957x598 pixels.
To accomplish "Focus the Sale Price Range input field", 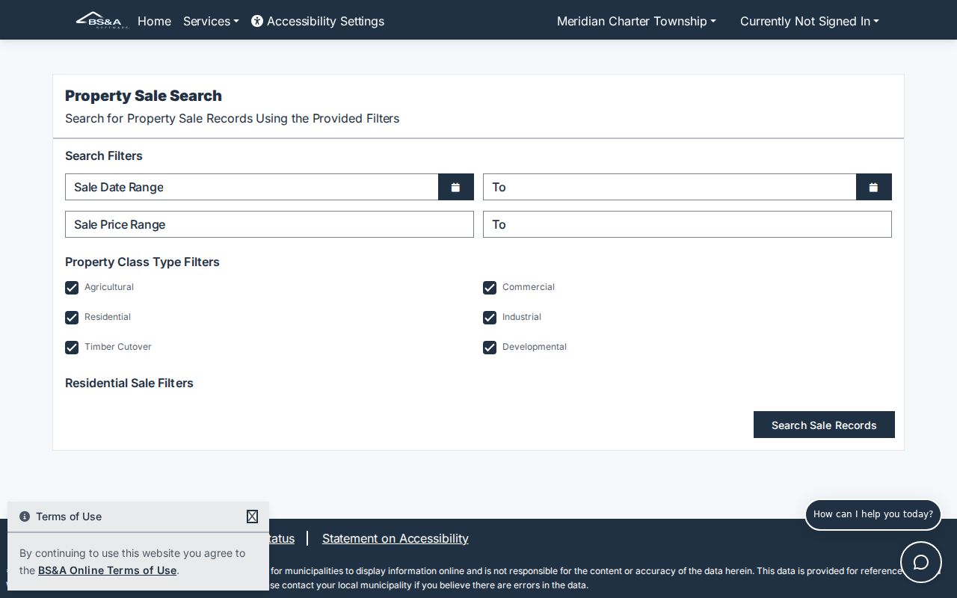I will (x=269, y=224).
